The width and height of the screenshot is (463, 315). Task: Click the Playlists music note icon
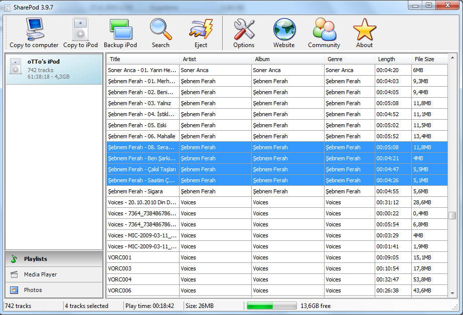tap(14, 259)
